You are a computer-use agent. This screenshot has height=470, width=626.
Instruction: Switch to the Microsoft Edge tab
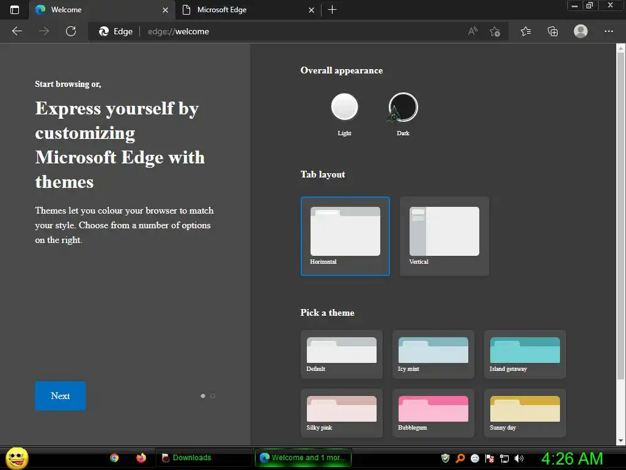tap(248, 10)
